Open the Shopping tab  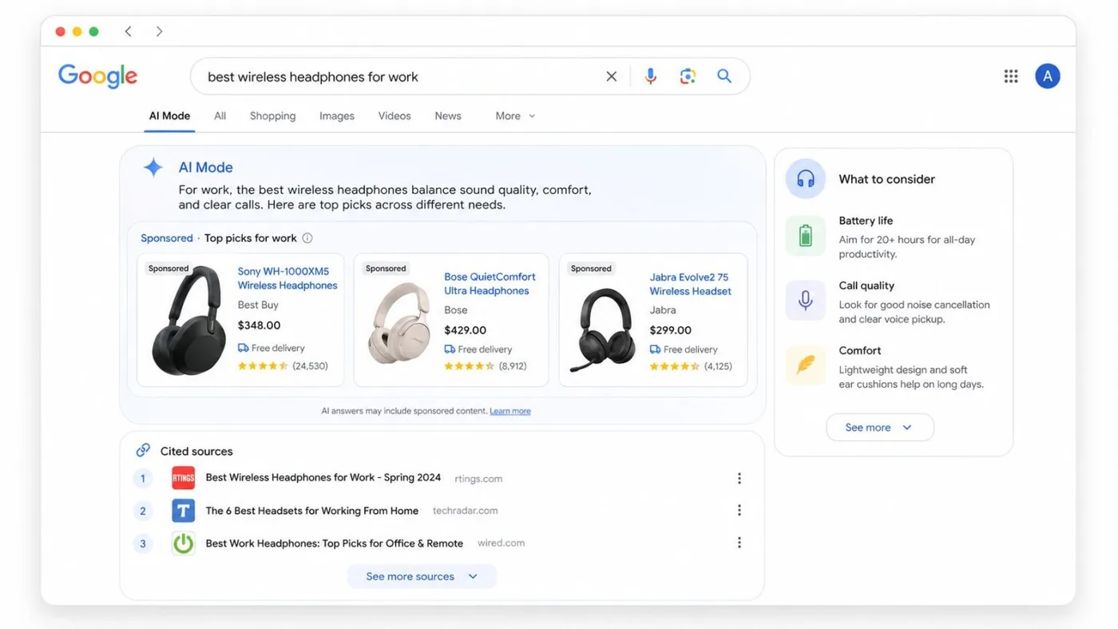[272, 116]
